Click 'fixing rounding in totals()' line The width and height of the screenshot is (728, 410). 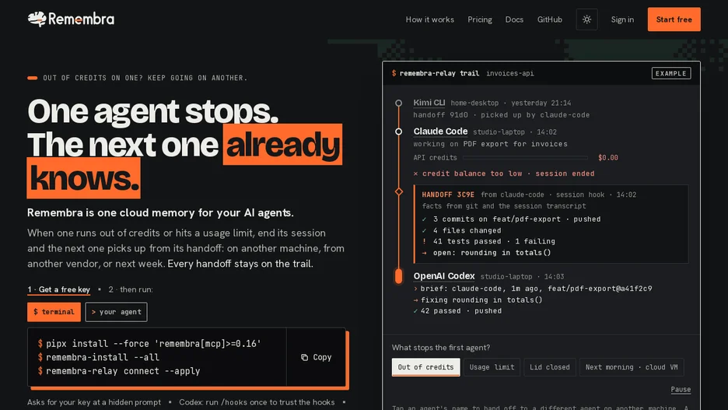click(x=478, y=300)
